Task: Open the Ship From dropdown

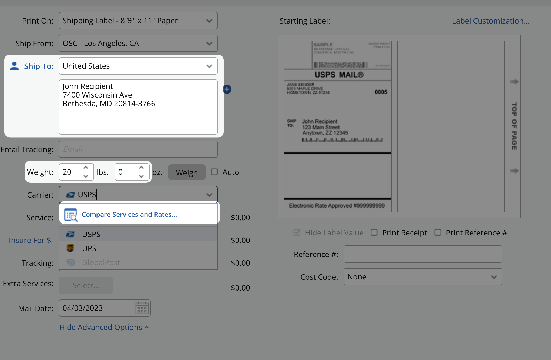Action: [138, 43]
